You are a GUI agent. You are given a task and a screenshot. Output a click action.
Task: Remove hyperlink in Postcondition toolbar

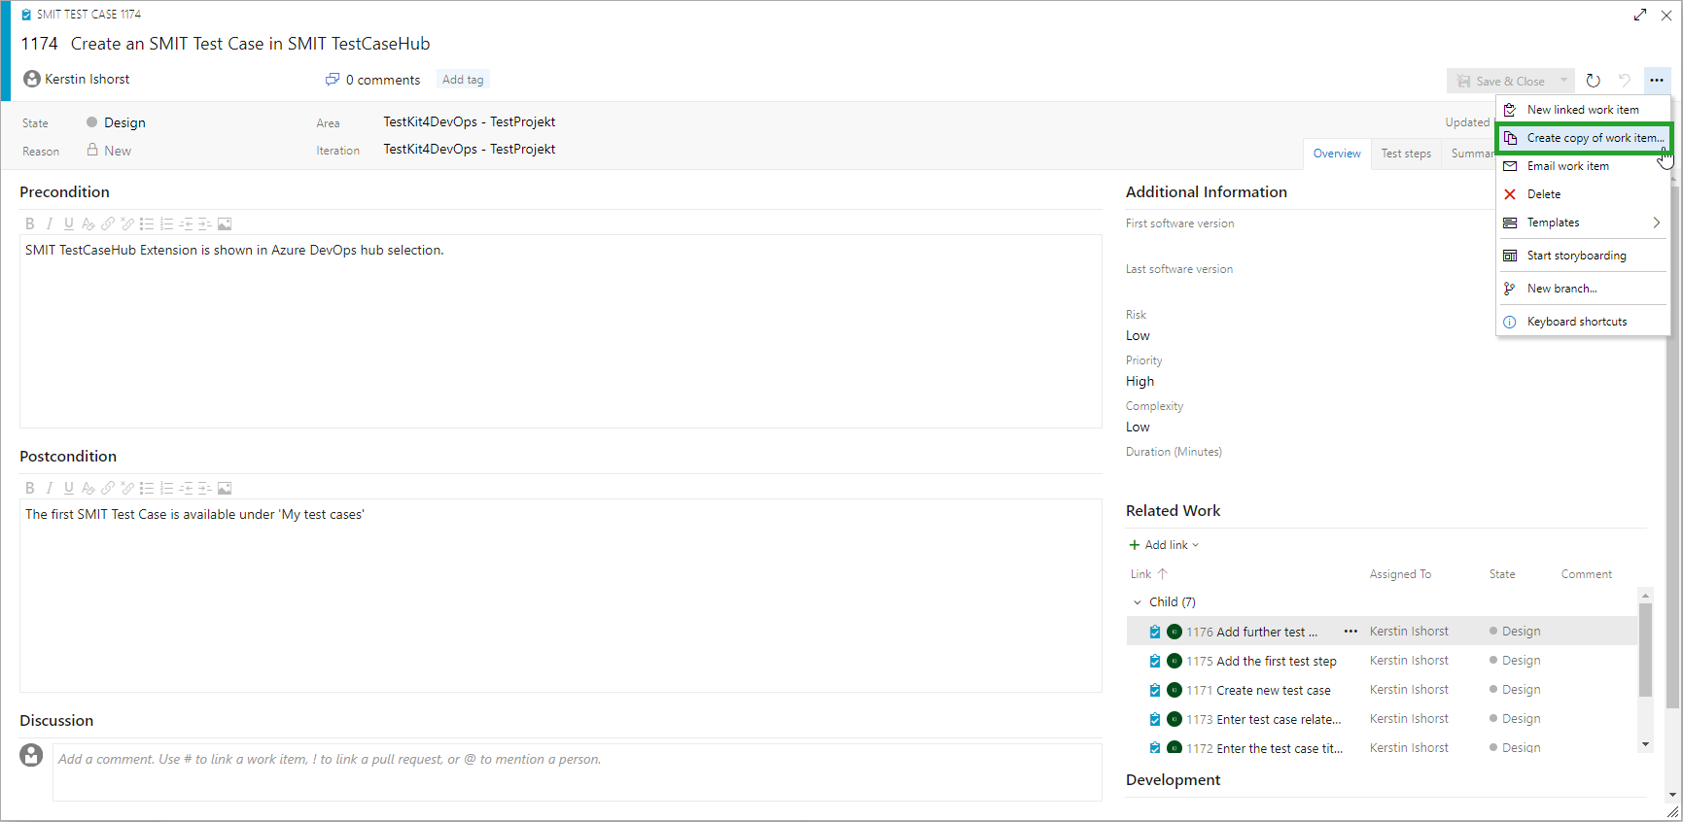pos(127,489)
